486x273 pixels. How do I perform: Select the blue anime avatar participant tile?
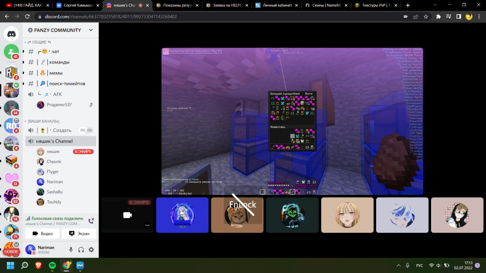point(182,215)
